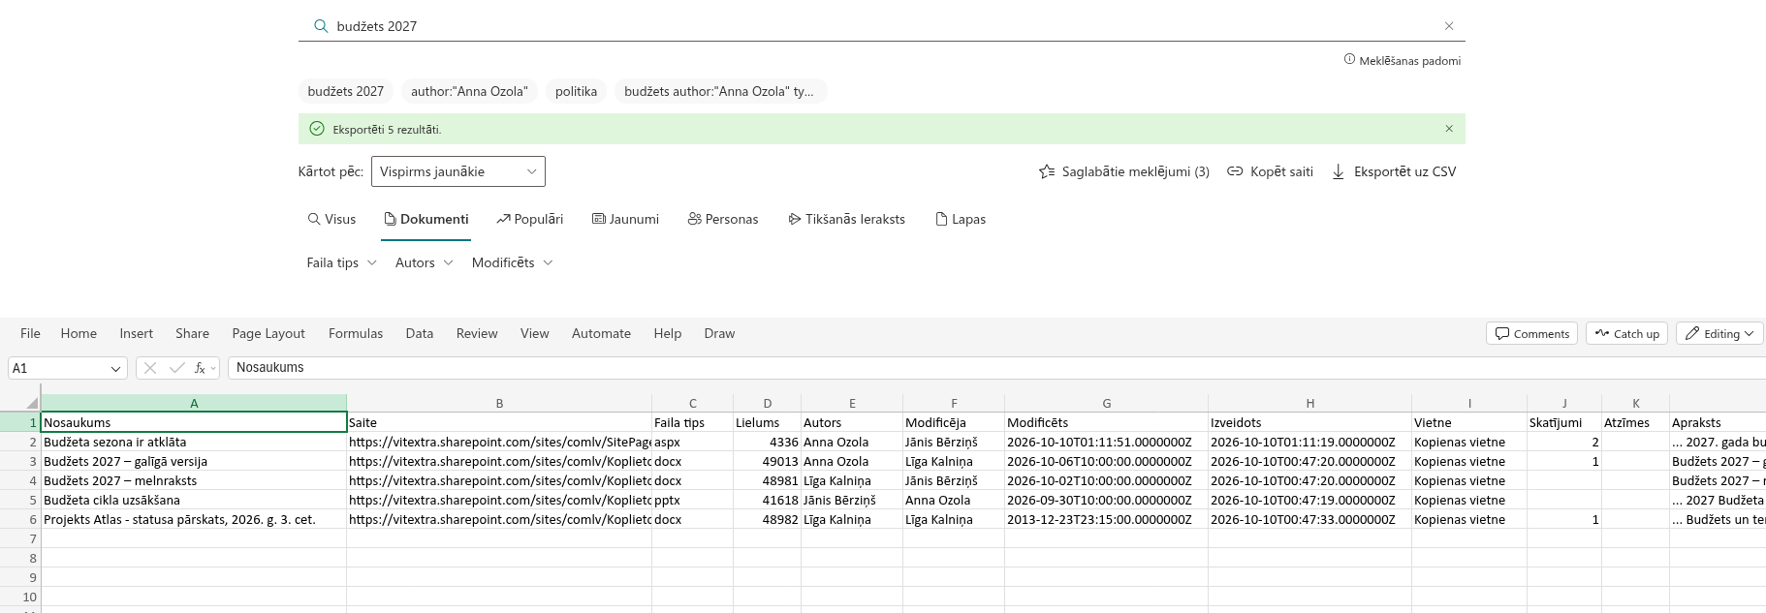
Task: Click the Eksportēt uz CSV download icon
Action: click(1339, 171)
